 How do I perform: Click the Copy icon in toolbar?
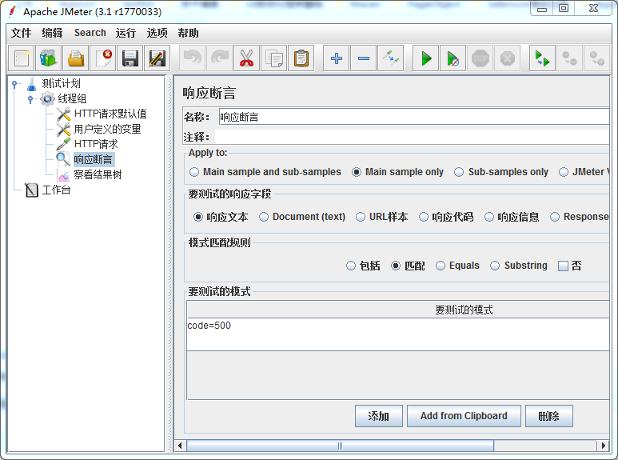pyautogui.click(x=274, y=58)
